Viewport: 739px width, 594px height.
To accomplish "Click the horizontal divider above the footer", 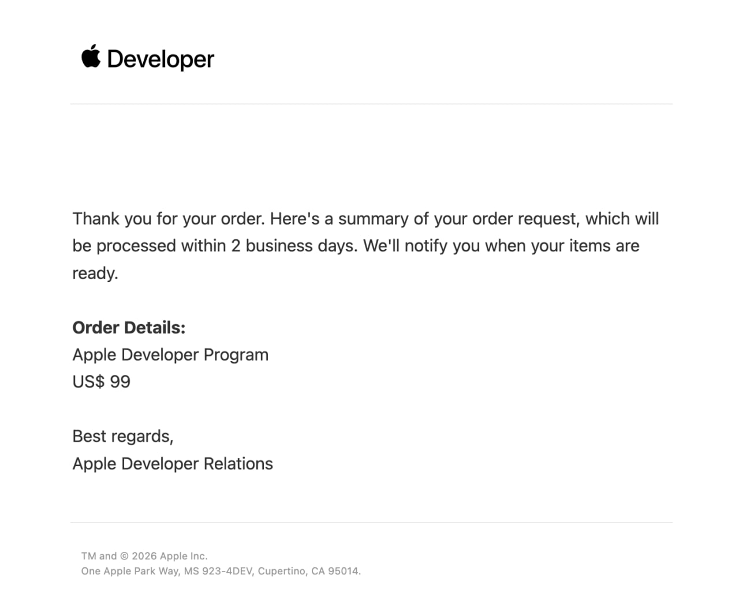I will point(371,522).
